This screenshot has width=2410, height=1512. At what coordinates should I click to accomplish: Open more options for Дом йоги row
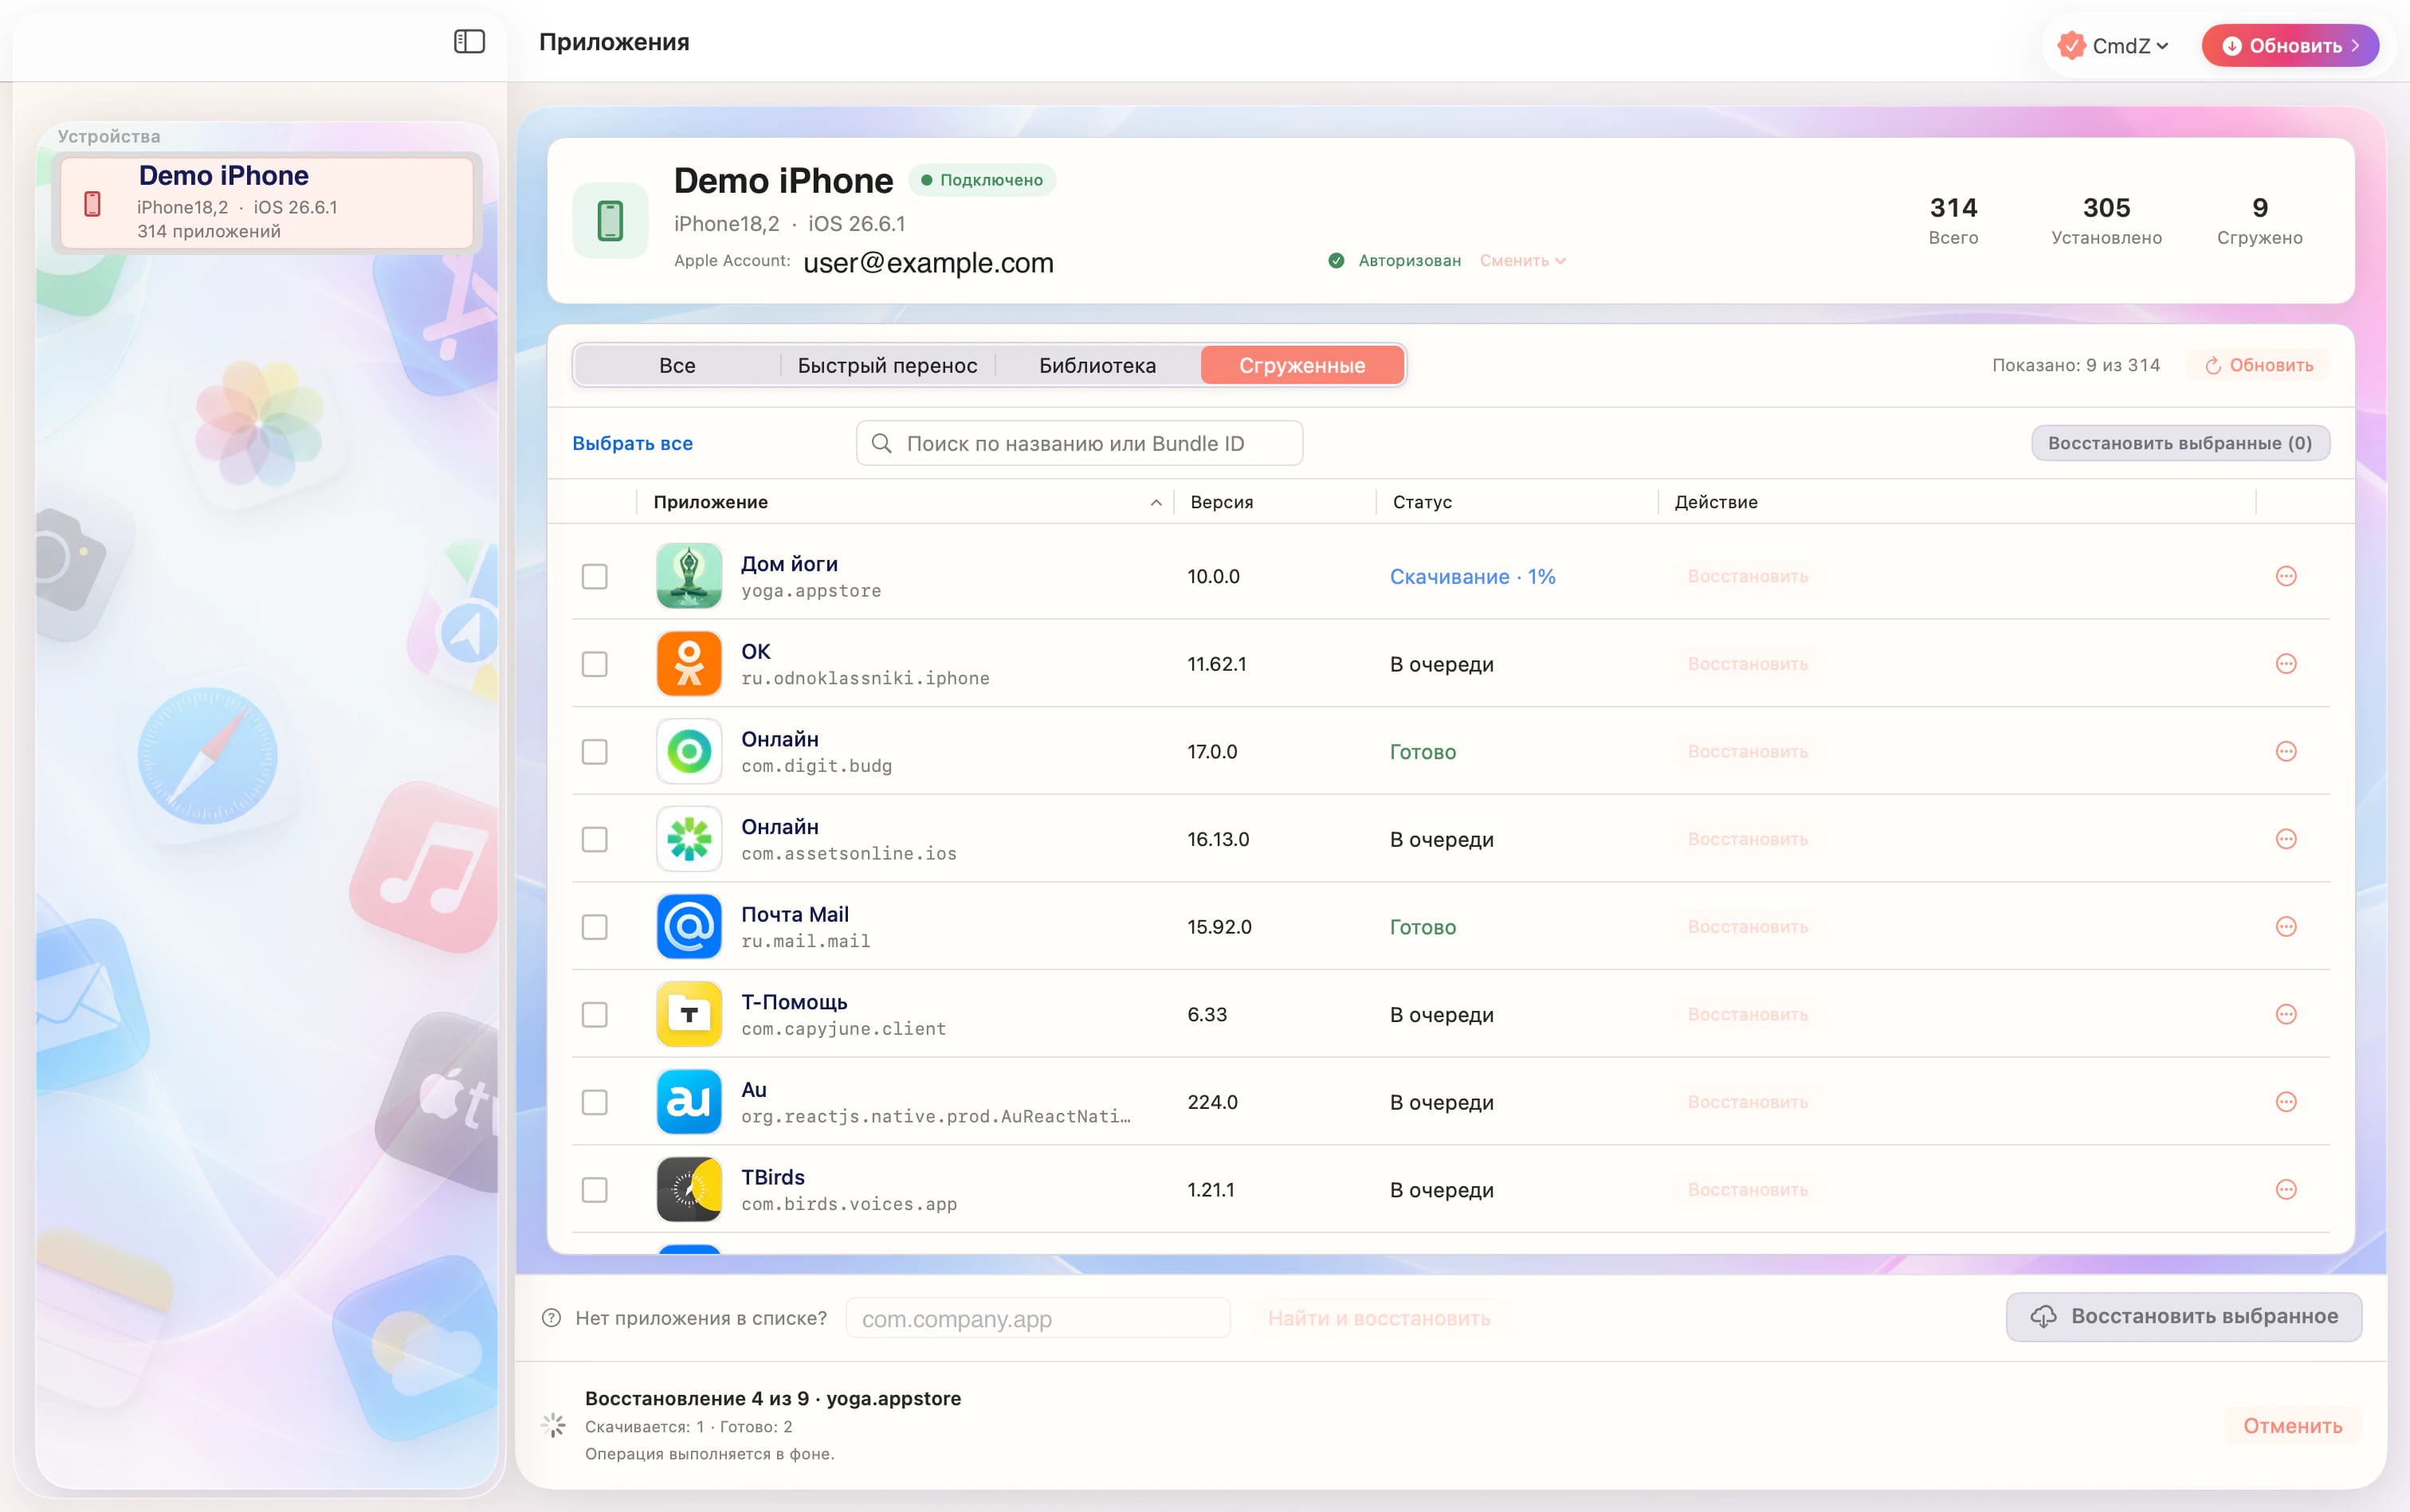2286,576
